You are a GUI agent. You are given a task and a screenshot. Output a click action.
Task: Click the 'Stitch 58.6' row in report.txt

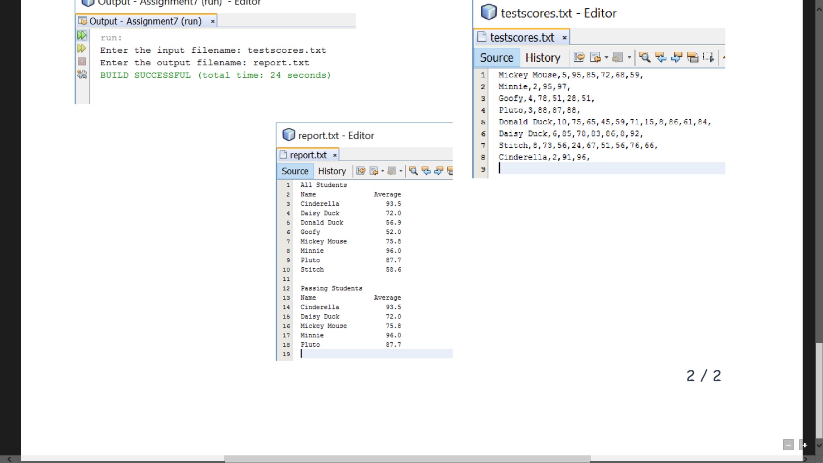[351, 269]
